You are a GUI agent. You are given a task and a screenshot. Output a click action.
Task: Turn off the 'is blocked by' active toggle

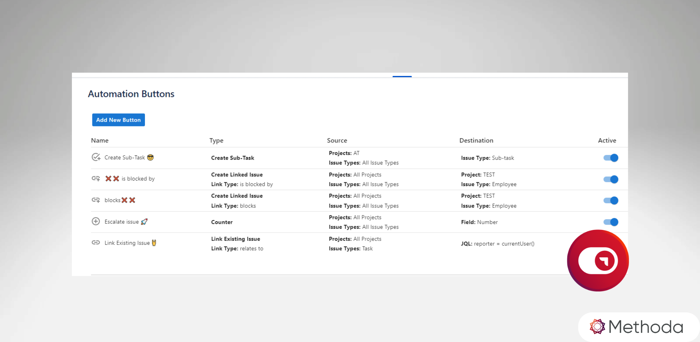tap(611, 179)
